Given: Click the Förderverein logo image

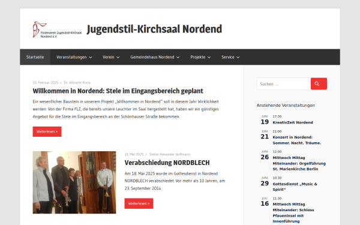Looking at the screenshot, I should pyautogui.click(x=58, y=29).
